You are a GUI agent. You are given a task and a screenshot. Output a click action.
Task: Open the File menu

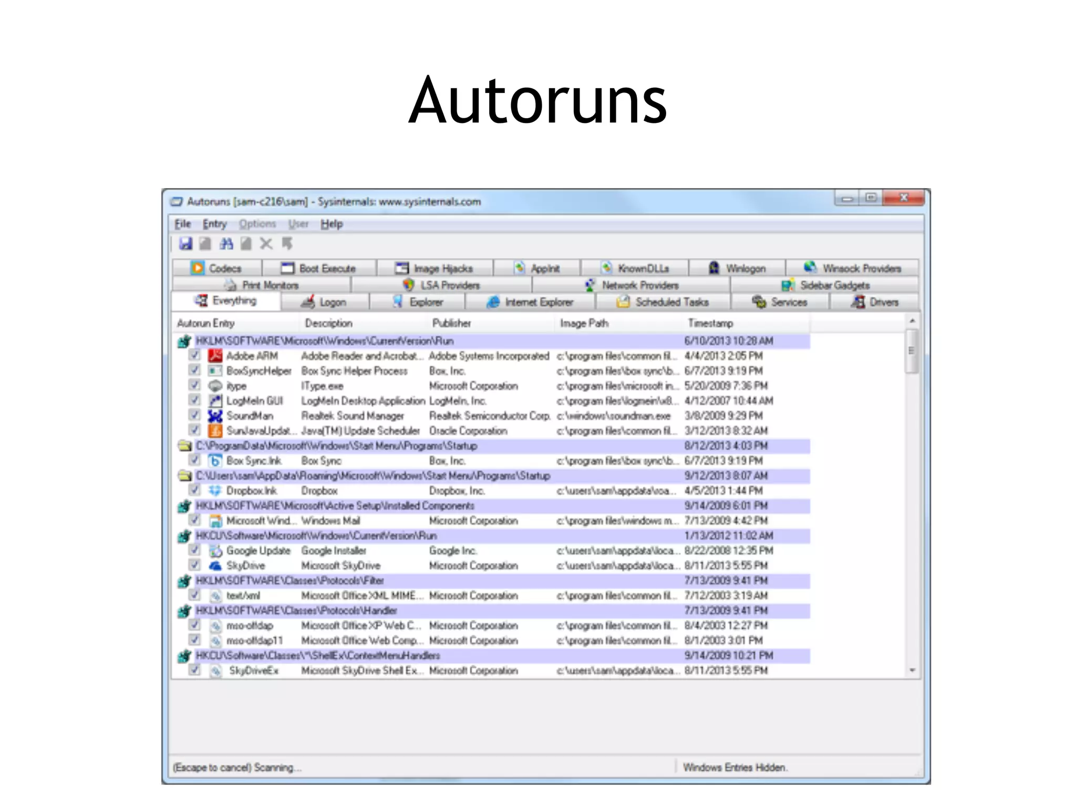pos(182,224)
